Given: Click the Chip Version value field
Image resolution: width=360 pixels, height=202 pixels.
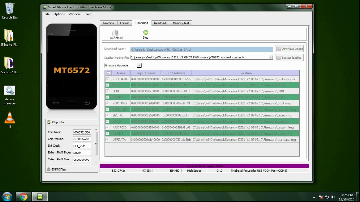Looking at the screenshot, I should (x=82, y=139).
